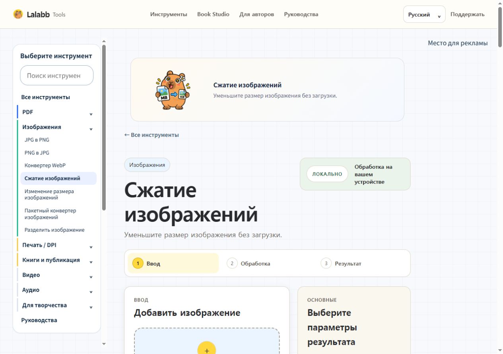Open Изменение размера изображений tool

[x=58, y=194]
